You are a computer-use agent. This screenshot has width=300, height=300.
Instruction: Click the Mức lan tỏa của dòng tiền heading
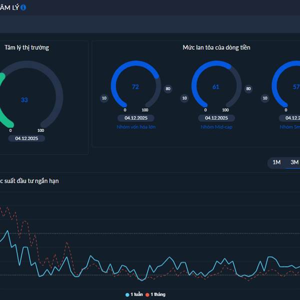click(x=216, y=47)
